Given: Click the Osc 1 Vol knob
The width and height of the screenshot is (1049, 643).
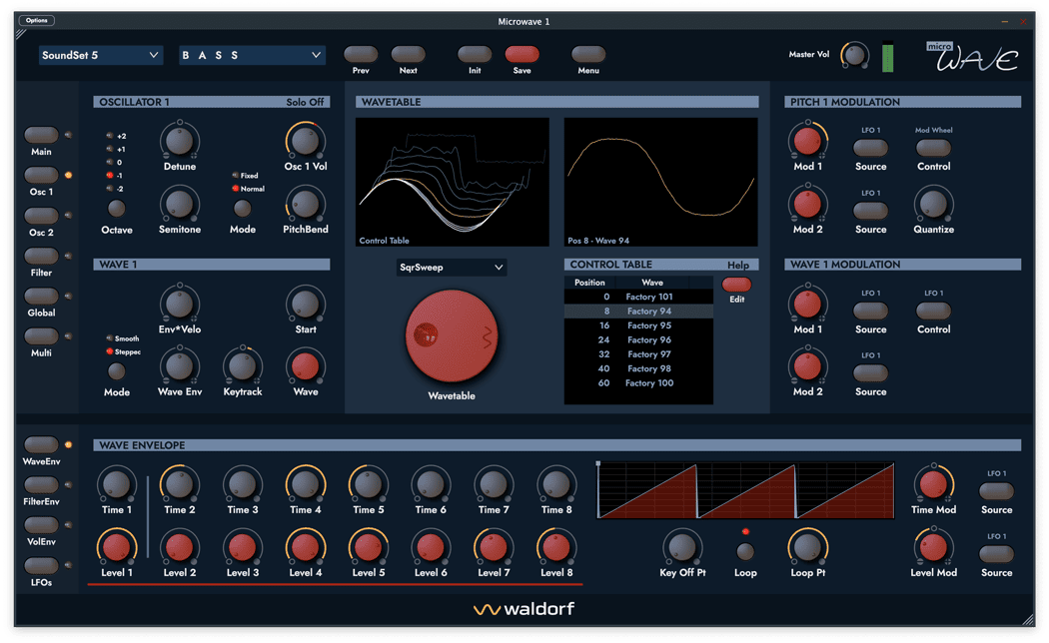Looking at the screenshot, I should (x=305, y=142).
